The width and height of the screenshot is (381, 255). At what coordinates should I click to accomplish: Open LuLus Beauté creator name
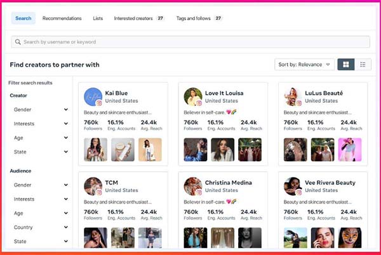pos(324,93)
